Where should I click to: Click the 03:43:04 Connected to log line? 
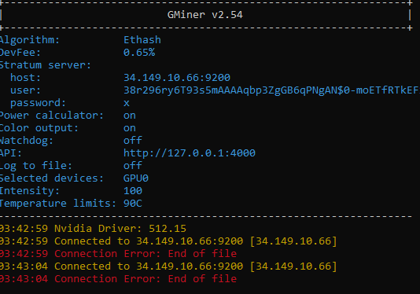[x=168, y=266]
